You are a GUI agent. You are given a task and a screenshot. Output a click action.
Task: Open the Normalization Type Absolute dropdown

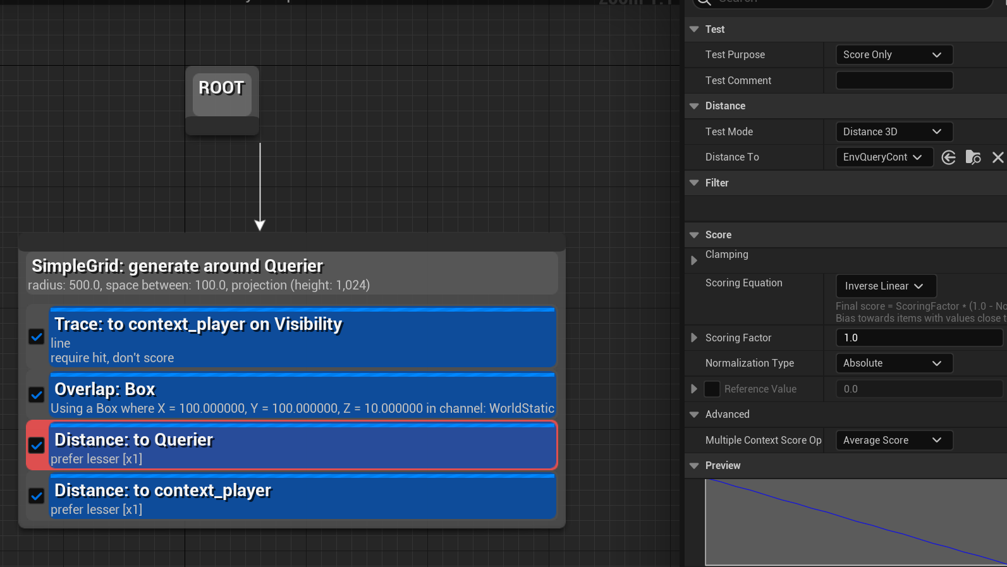(x=894, y=363)
